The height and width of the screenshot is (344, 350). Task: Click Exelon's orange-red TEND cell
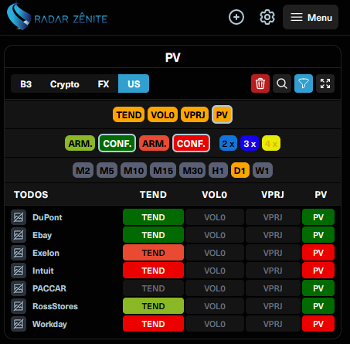pos(153,253)
